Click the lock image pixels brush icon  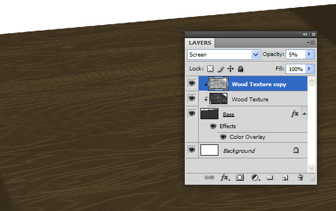tap(221, 69)
